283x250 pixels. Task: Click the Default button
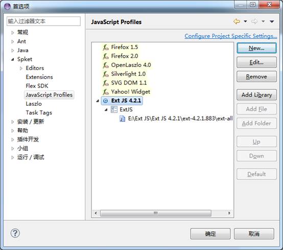click(256, 174)
